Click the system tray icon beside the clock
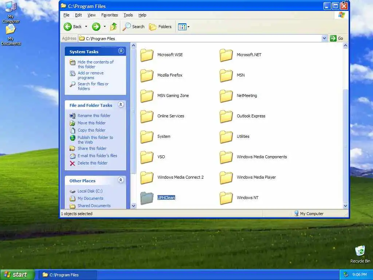 346,275
